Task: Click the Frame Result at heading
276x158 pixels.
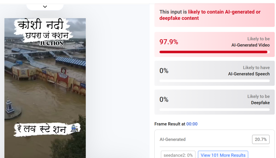Action: coord(170,124)
